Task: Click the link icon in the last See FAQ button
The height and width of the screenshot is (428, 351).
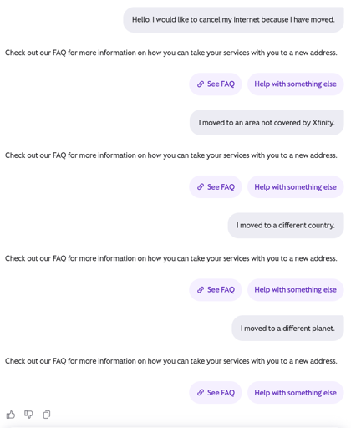Action: coord(201,392)
